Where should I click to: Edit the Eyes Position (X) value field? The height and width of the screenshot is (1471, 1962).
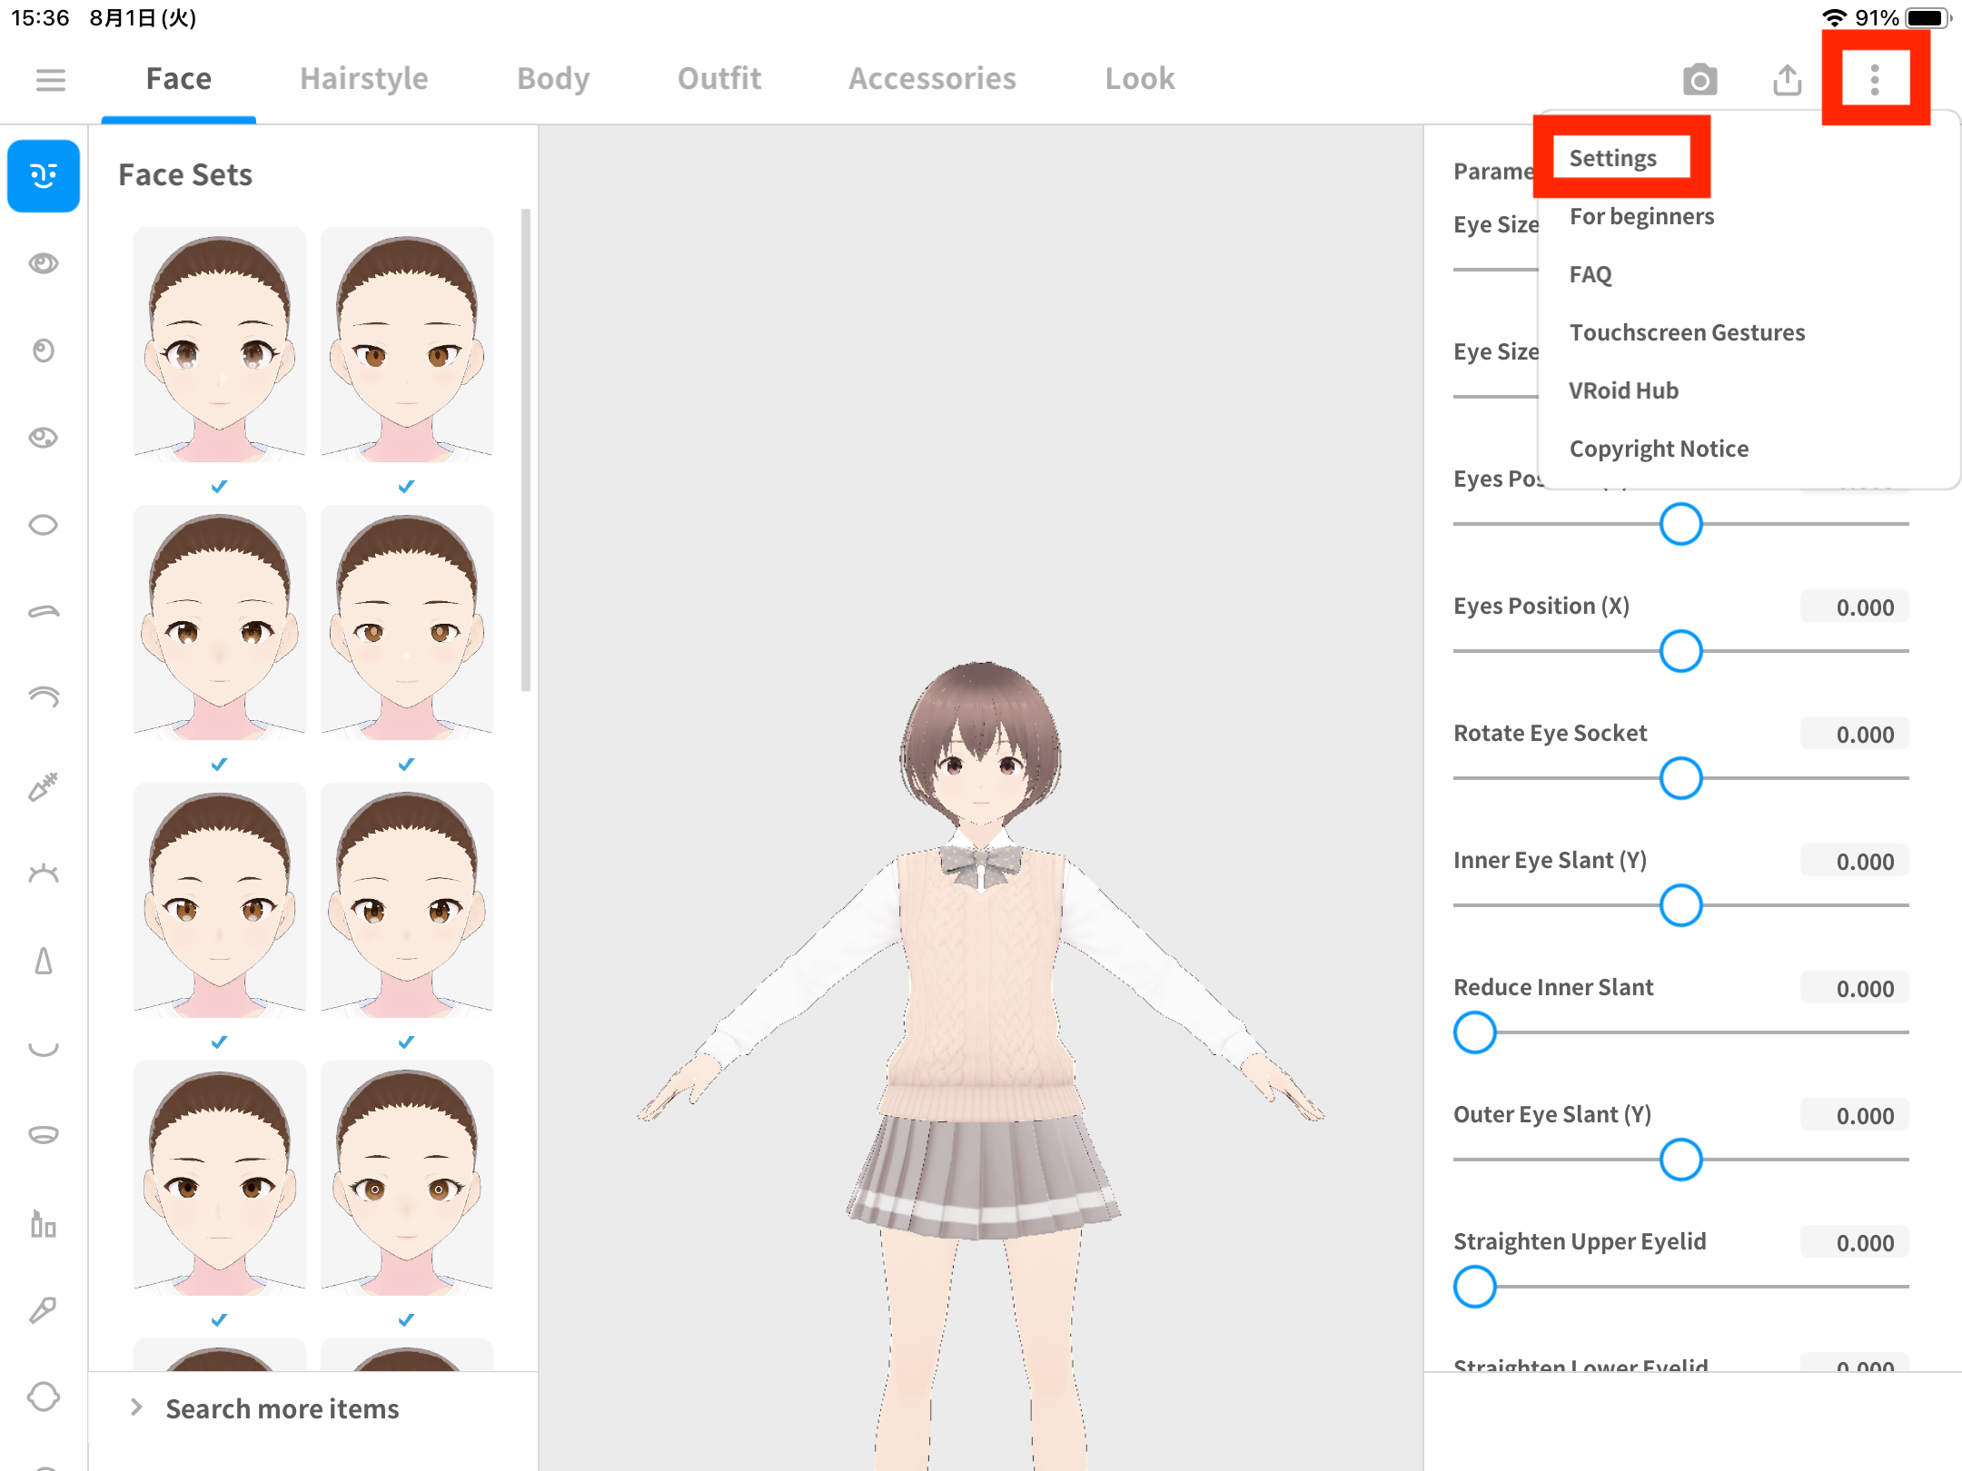pyautogui.click(x=1854, y=607)
